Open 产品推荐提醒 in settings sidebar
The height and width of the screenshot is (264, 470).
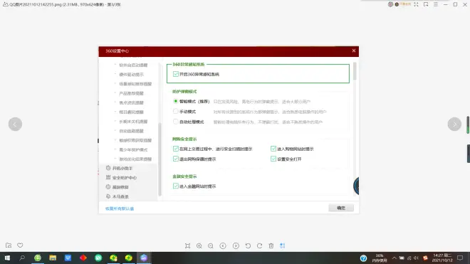coord(131,93)
